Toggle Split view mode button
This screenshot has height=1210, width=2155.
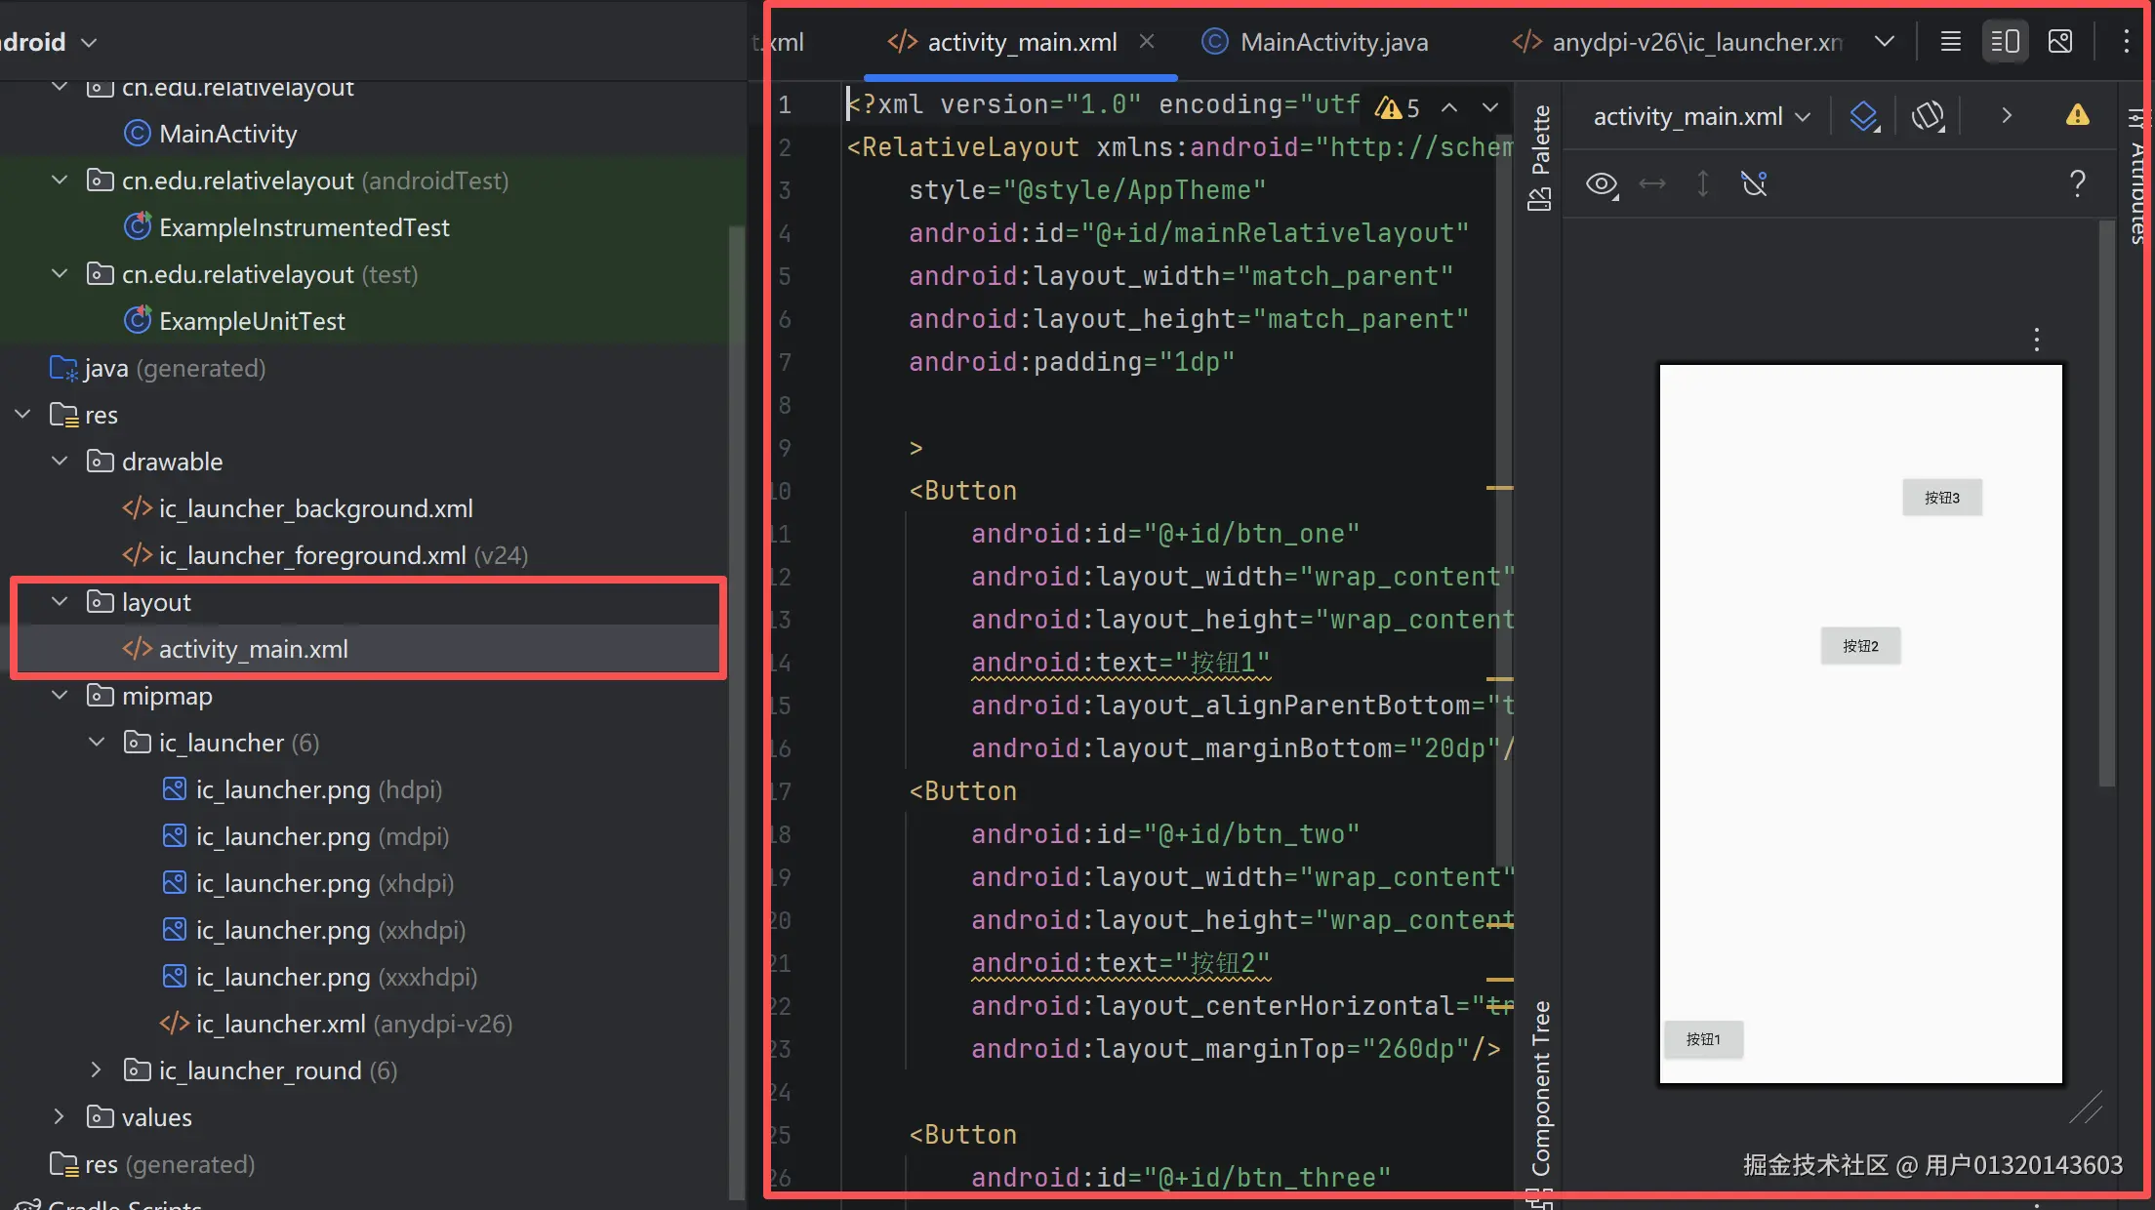(2005, 42)
